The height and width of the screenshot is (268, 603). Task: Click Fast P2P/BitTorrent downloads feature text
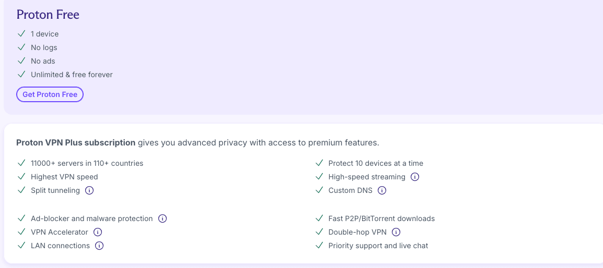tap(381, 218)
